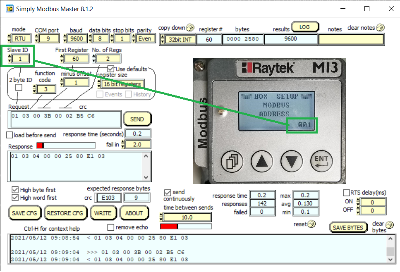This screenshot has width=400, height=272.
Task: Click the clear bytes round button
Action: pos(390,224)
